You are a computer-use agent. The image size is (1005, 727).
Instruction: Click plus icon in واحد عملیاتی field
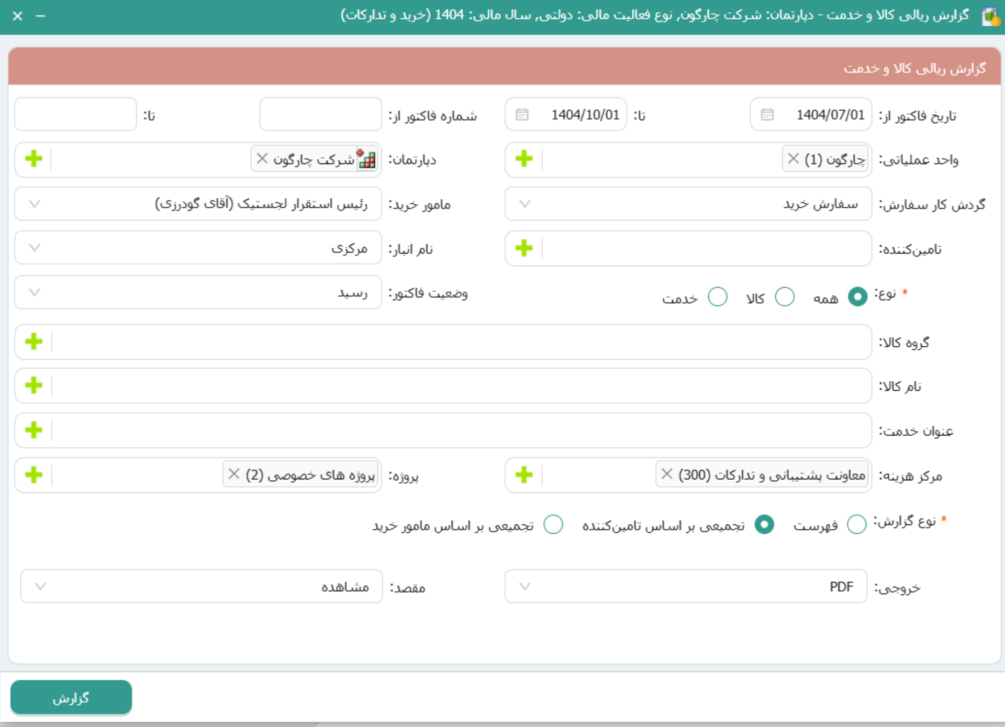coord(523,159)
